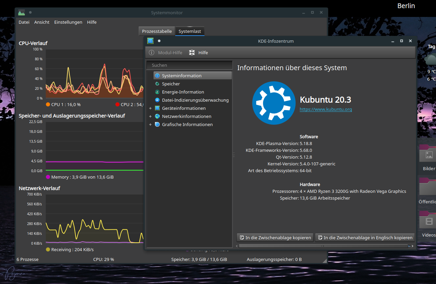Click the 6 Prozesse status bar entry

pos(27,259)
